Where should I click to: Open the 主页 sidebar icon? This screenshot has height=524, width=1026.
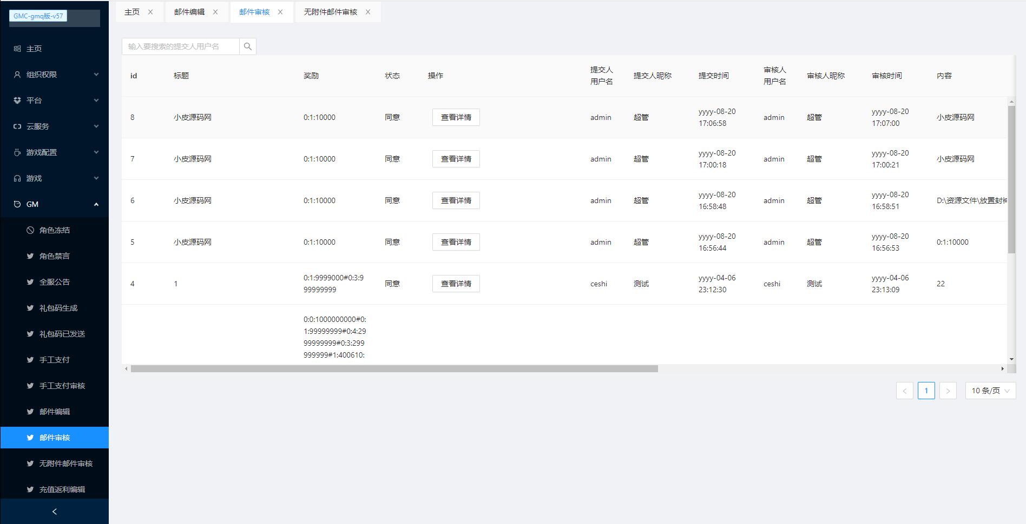[16, 48]
